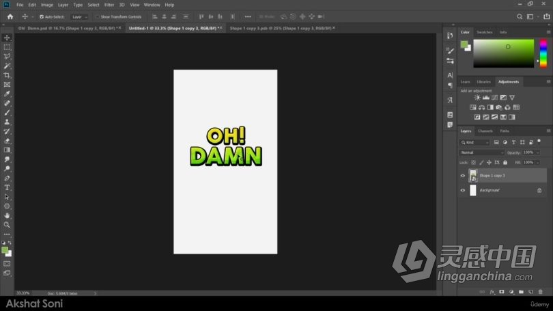Select the Horizontal Type tool
Screen dimensions: 553x311
[x=7, y=187]
